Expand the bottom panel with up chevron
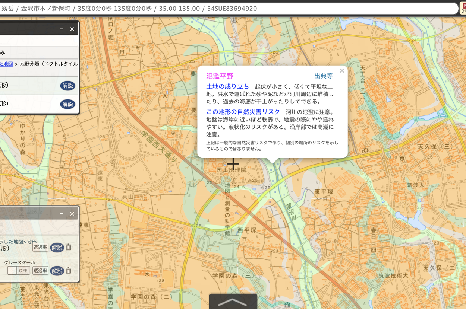This screenshot has width=466, height=309. (x=233, y=302)
